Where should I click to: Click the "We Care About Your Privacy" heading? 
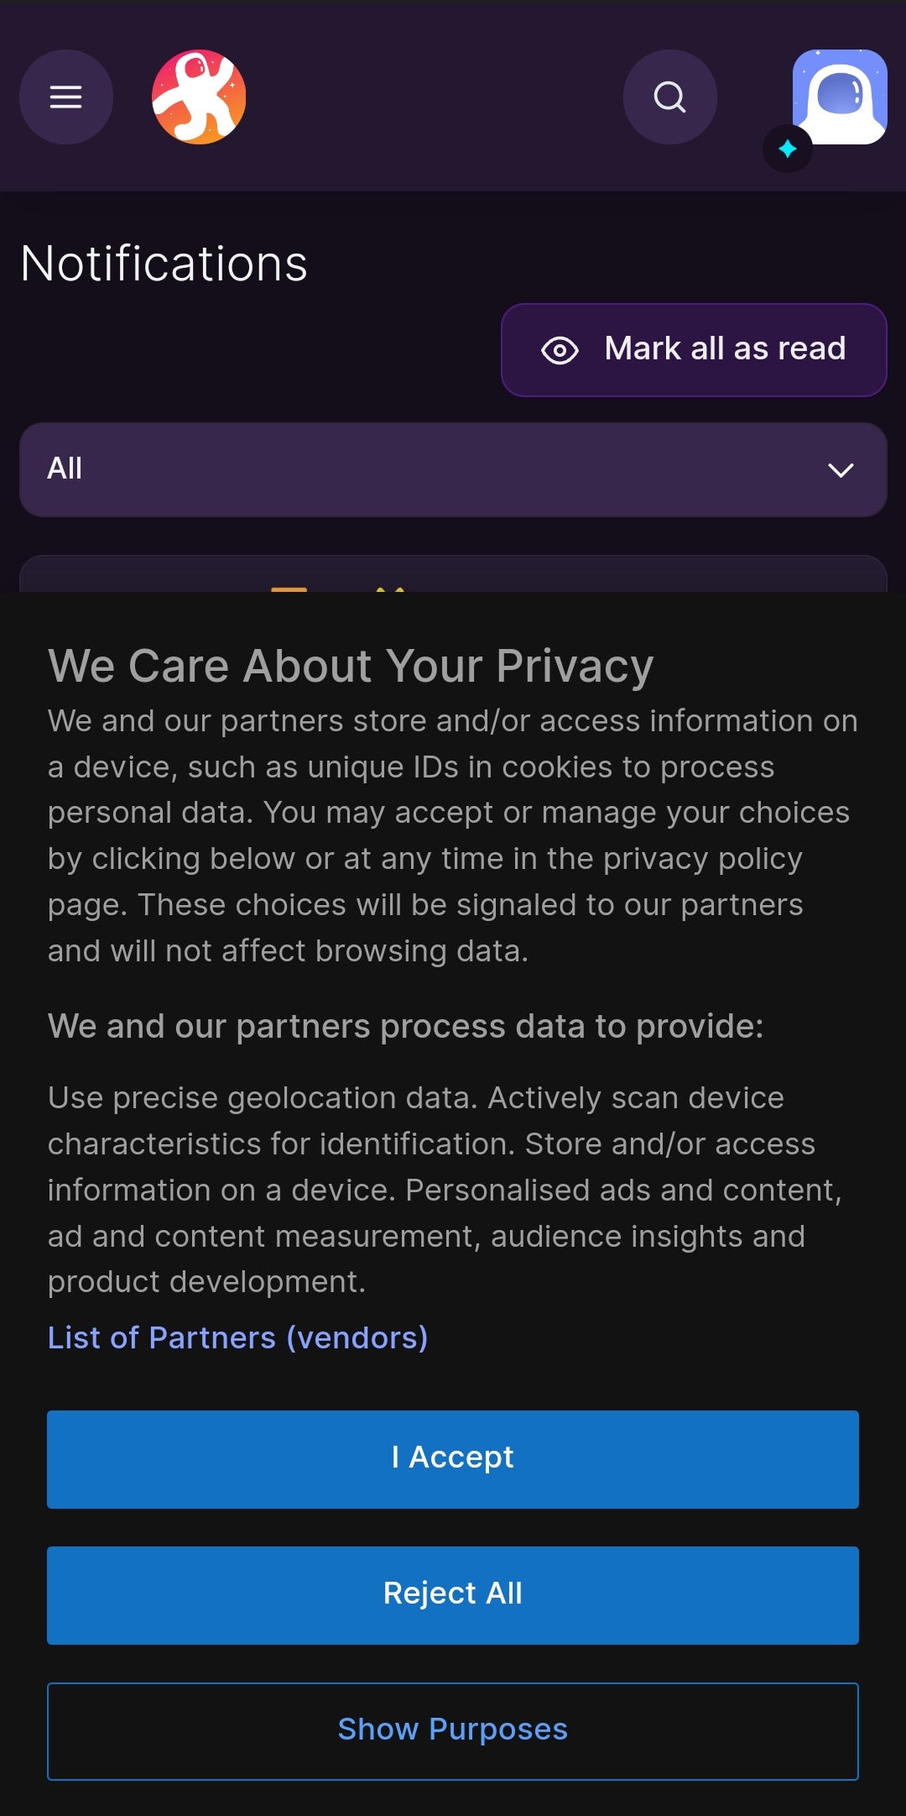[x=351, y=666]
